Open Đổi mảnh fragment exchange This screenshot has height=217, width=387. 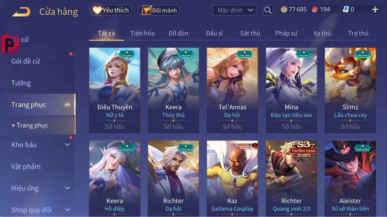tap(159, 10)
